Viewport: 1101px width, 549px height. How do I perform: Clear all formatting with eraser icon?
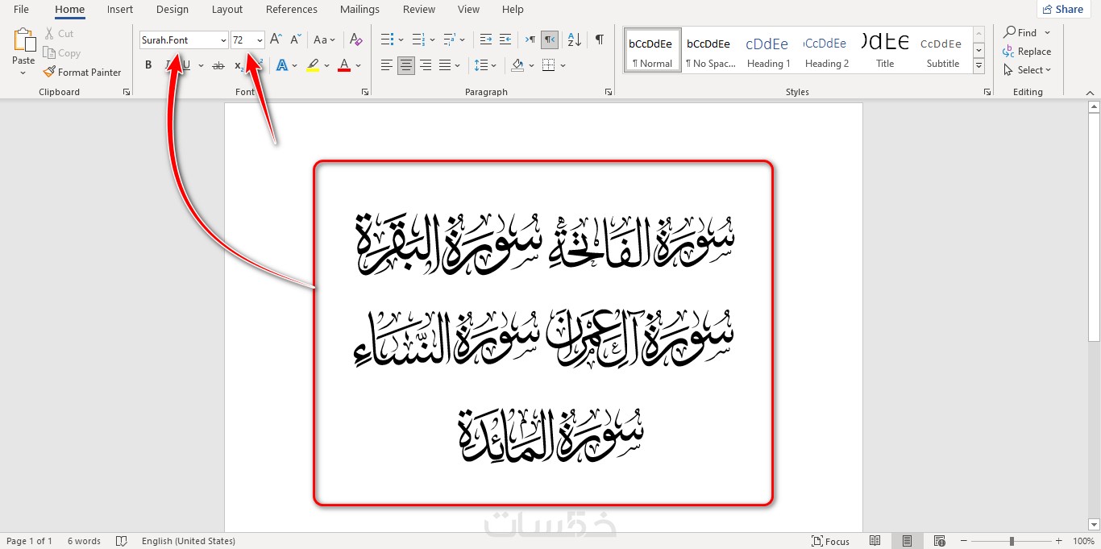coord(355,40)
